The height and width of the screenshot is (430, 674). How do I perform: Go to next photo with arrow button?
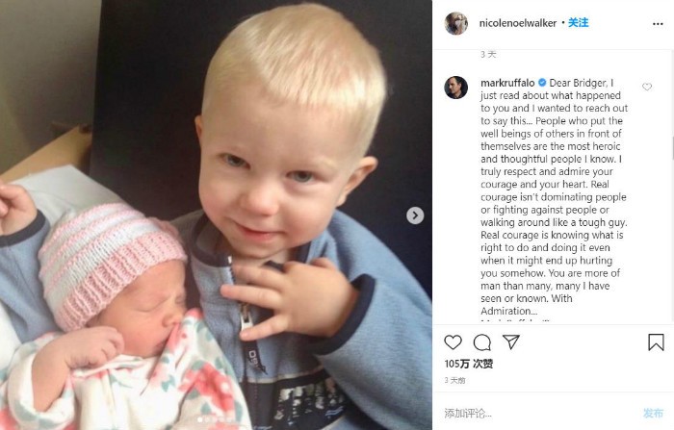coord(415,215)
